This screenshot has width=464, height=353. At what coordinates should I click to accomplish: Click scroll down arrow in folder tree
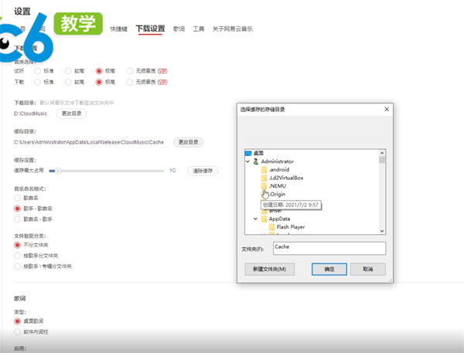382,231
